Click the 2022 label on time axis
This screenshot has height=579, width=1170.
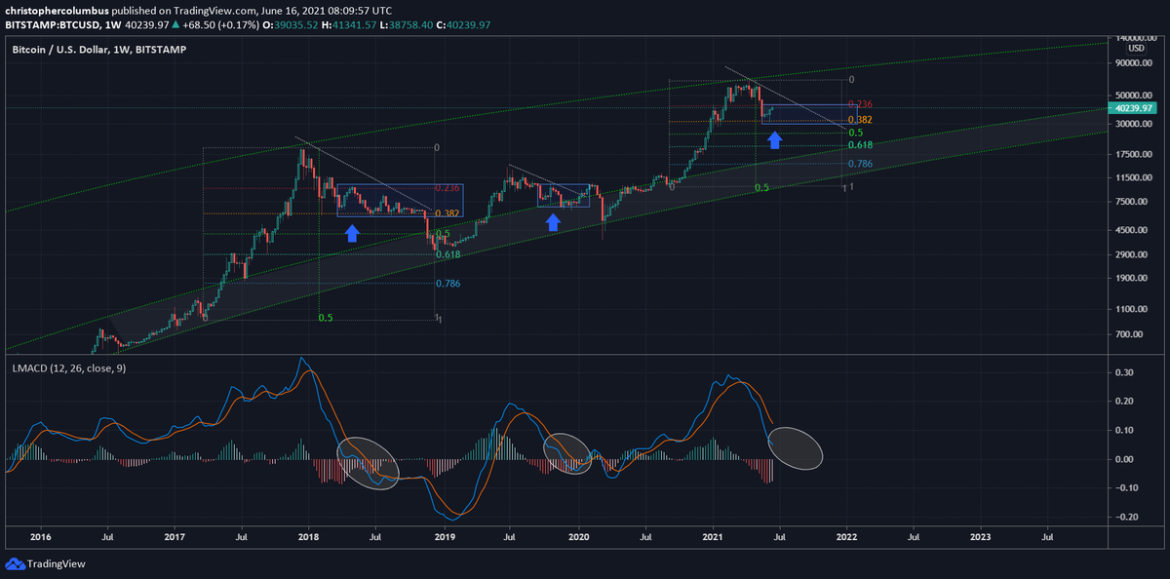[x=846, y=536]
